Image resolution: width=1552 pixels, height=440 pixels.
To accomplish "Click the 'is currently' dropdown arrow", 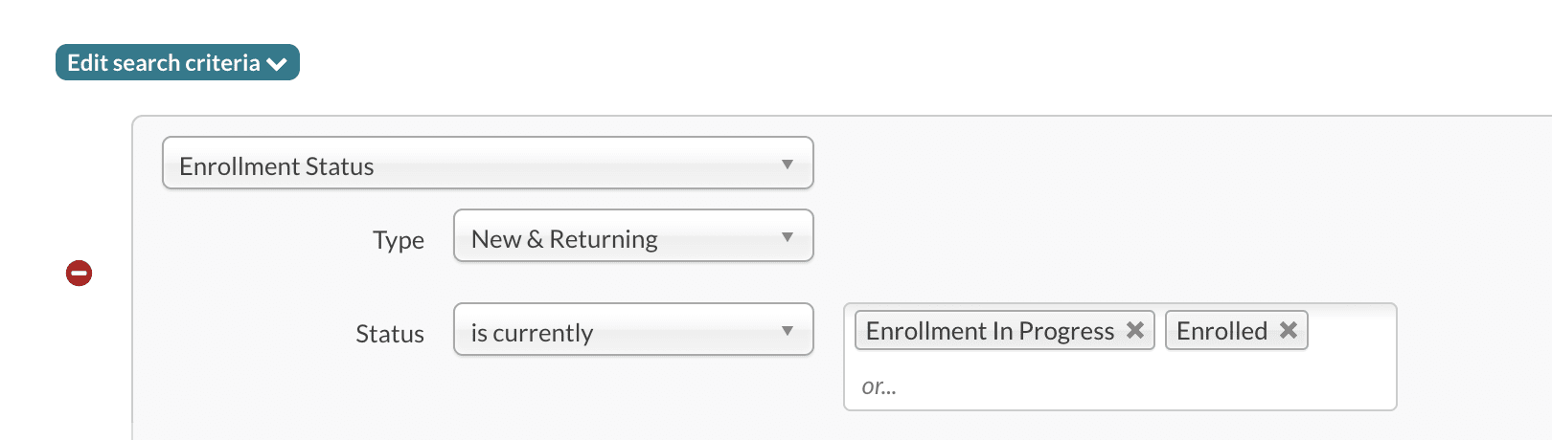I will pos(787,331).
